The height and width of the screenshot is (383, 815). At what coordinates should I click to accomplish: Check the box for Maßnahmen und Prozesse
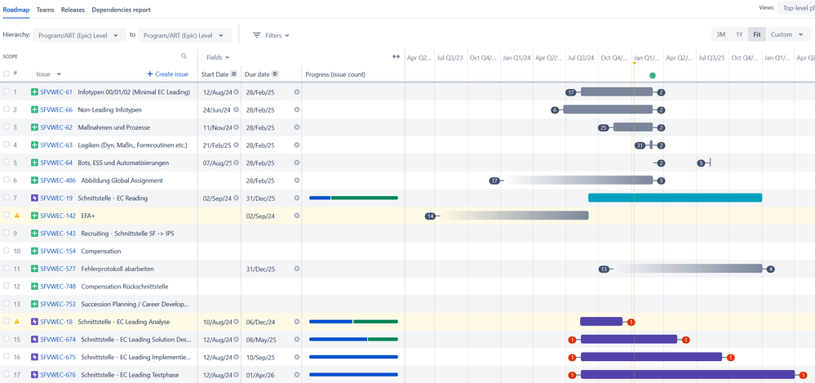7,127
